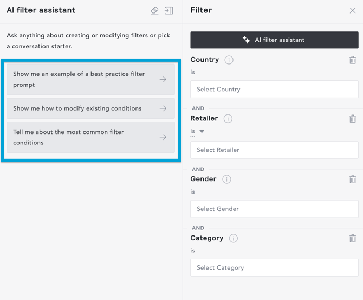Select 'modify existing conditions' conversation starter
The height and width of the screenshot is (300, 363).
click(x=90, y=108)
